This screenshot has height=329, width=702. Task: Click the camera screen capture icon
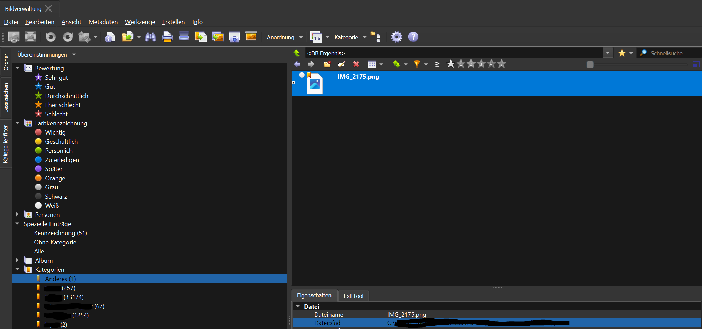[x=234, y=37]
